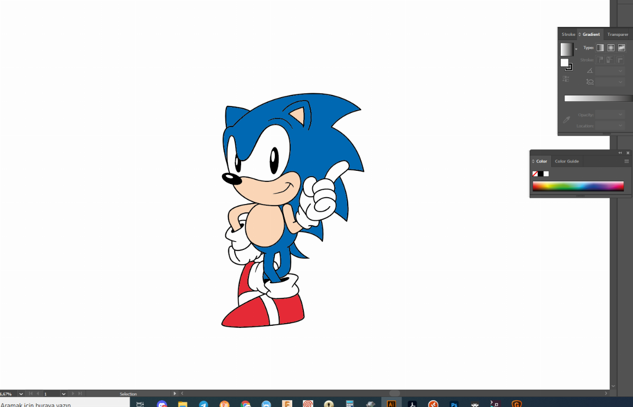Switch to the Color Guide tab
Viewport: 633px width, 407px height.
click(567, 161)
